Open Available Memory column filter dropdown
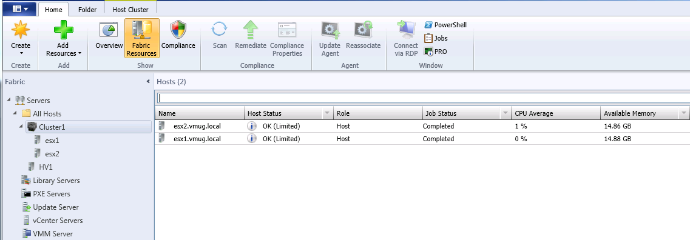Image resolution: width=690 pixels, height=240 pixels. (x=683, y=113)
